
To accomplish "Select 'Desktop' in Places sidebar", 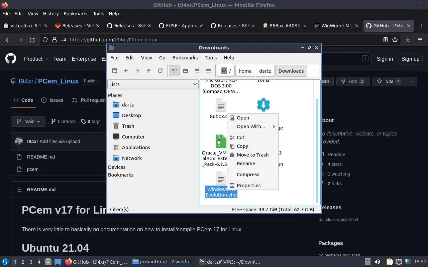I will (131, 115).
